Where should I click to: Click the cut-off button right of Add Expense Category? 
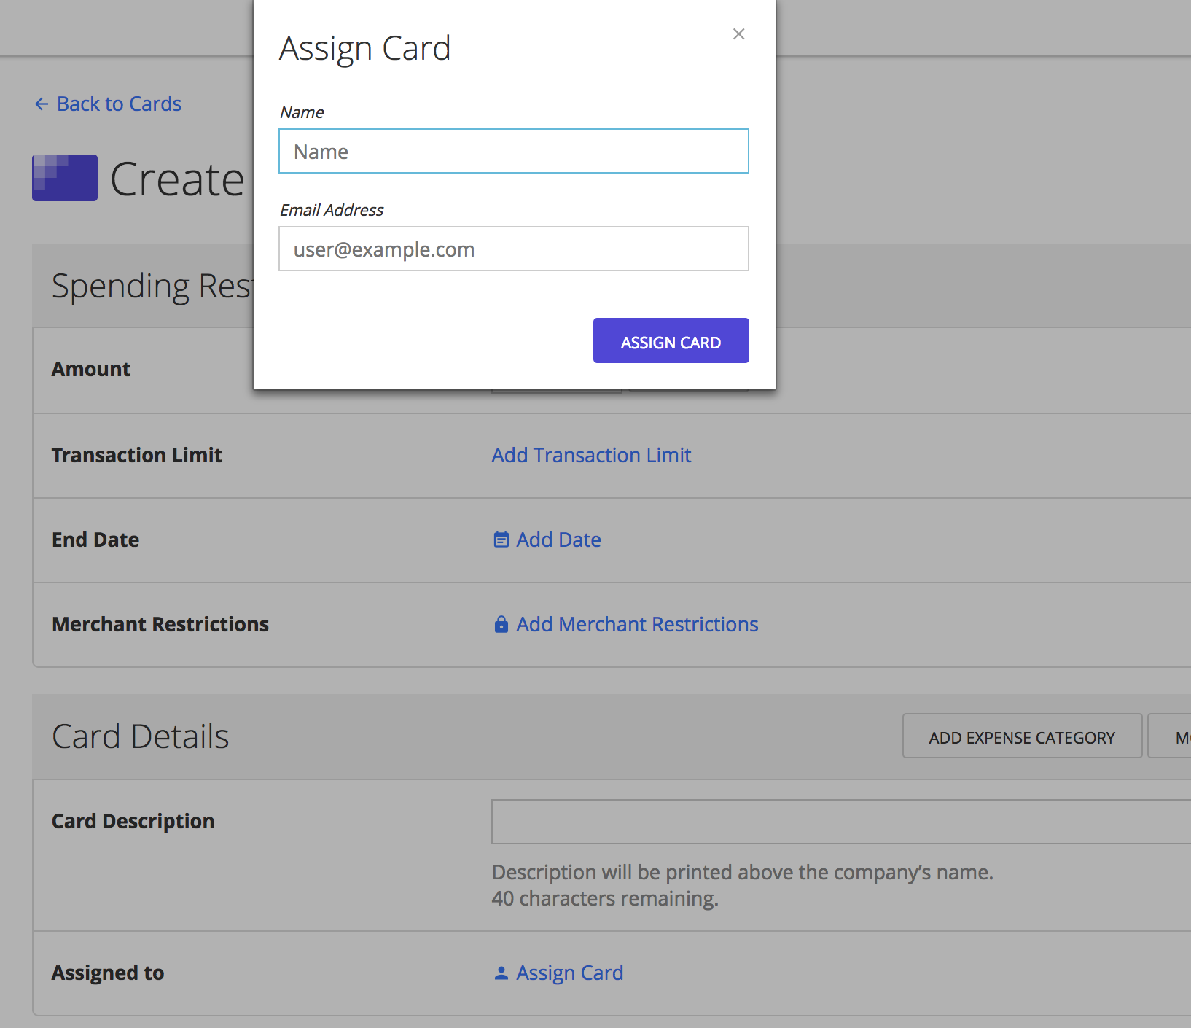[1172, 737]
